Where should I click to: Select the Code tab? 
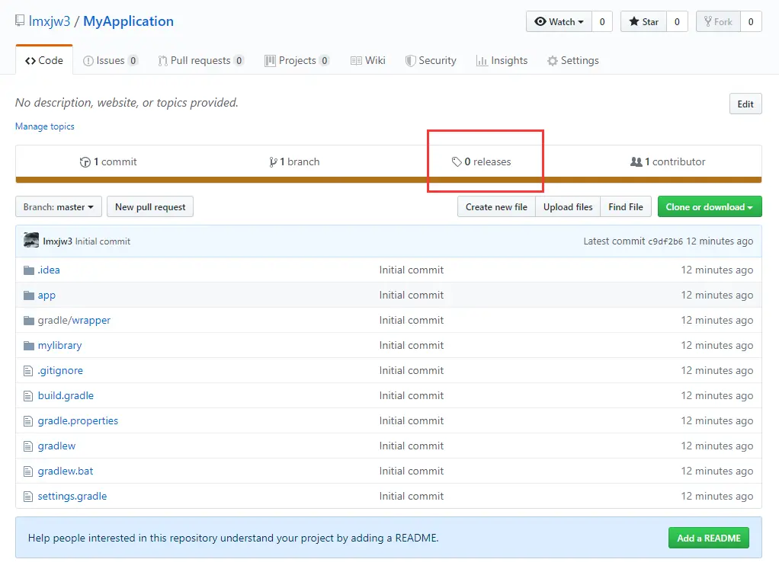(x=44, y=61)
